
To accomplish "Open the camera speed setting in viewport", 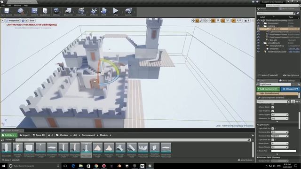I will click(246, 21).
